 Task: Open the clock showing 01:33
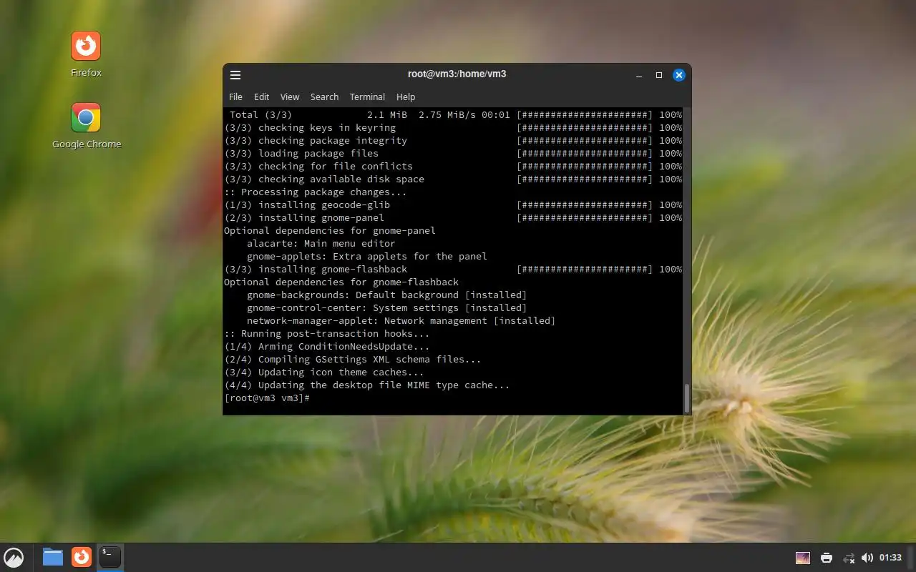tap(890, 558)
